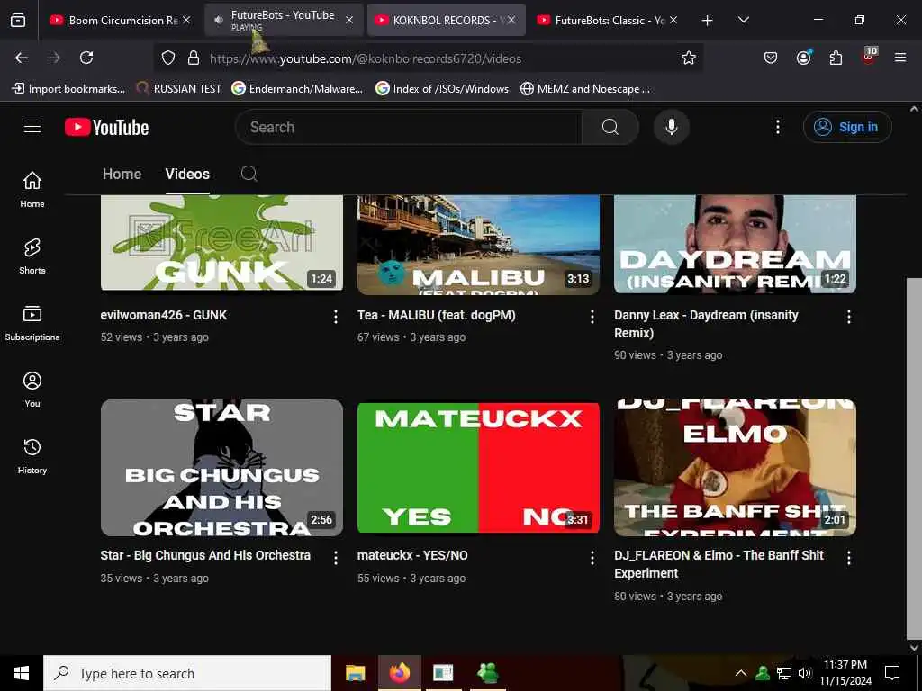Open more actions for evilwoman426 - GUNK
The height and width of the screenshot is (691, 922).
[x=336, y=317]
